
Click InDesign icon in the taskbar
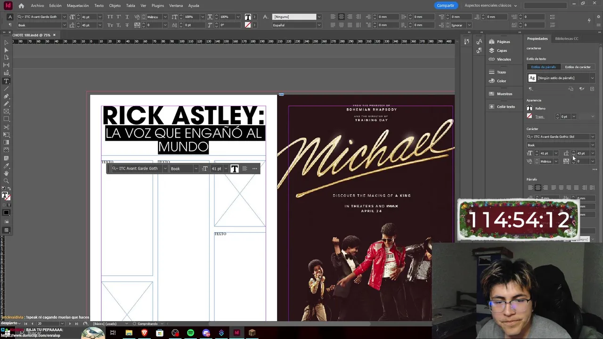236,333
